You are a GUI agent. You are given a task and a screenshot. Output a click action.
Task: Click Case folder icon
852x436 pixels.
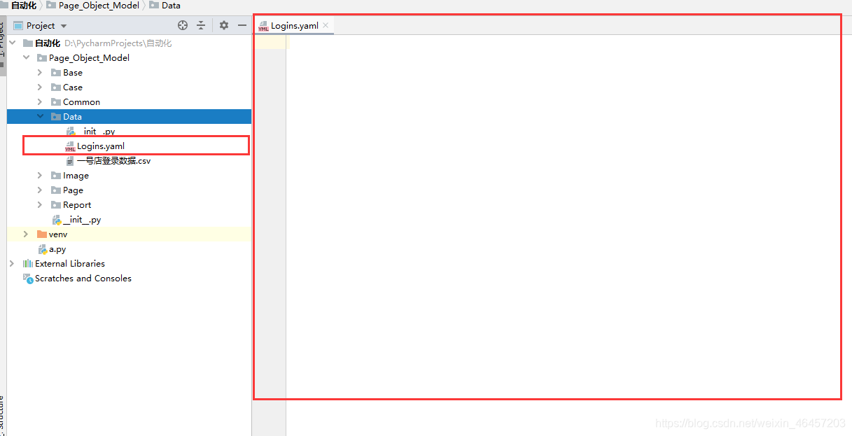56,87
